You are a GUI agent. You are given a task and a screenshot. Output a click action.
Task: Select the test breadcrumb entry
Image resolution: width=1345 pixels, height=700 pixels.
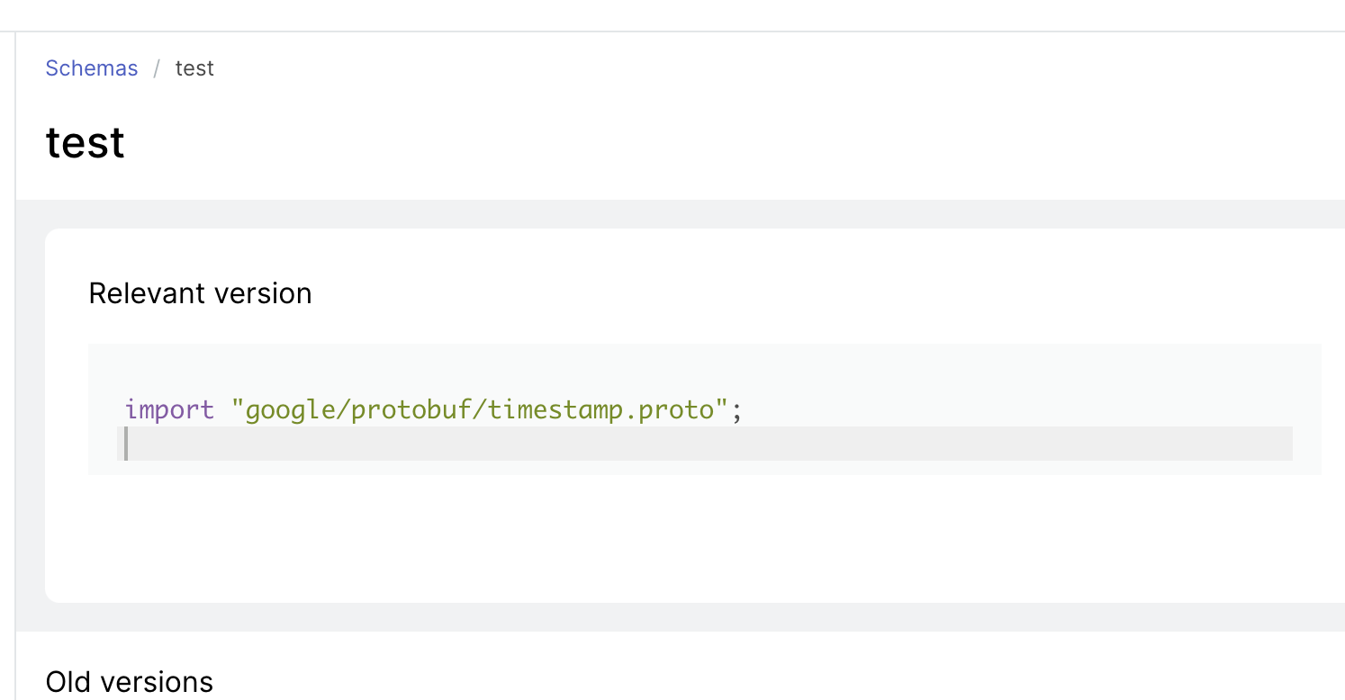click(x=194, y=67)
